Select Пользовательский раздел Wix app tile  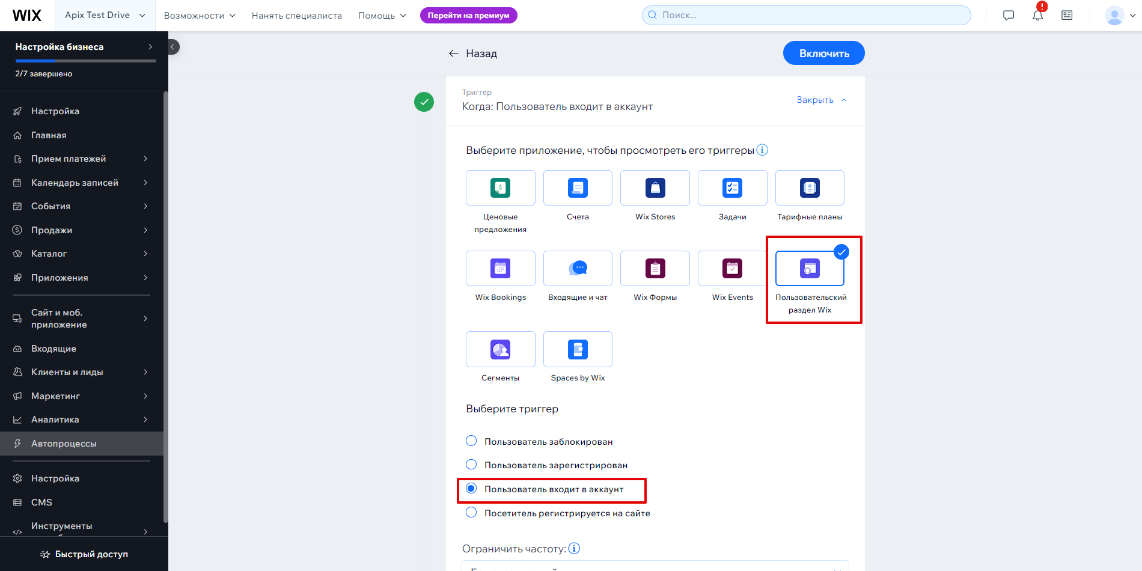810,269
